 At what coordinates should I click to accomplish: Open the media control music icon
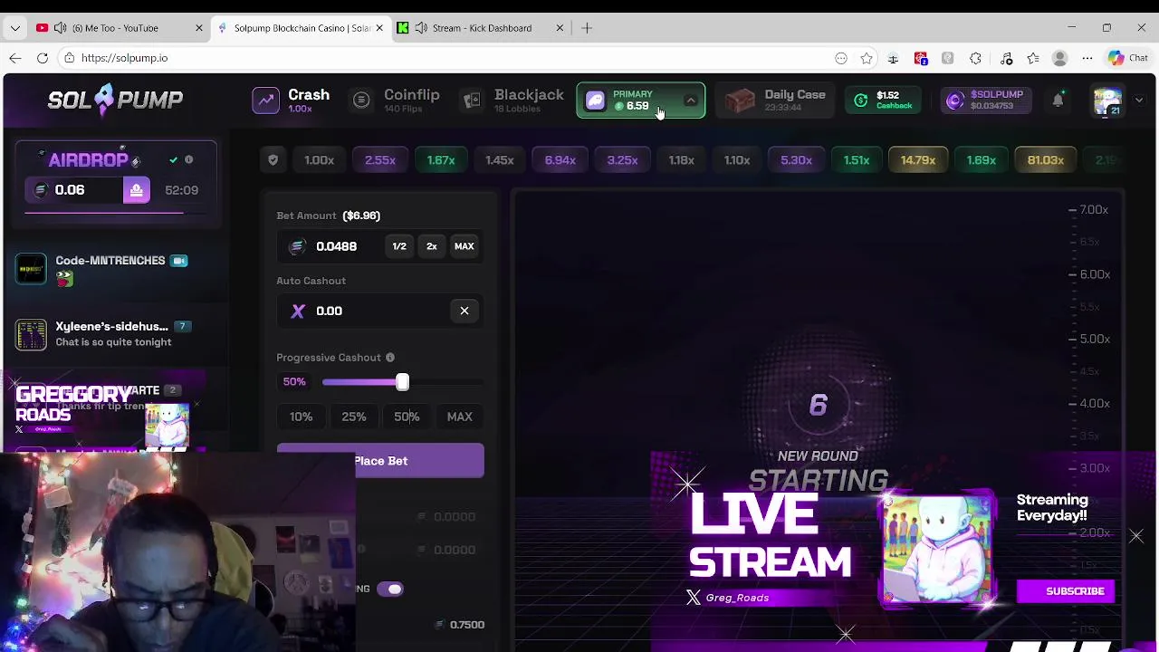click(1006, 58)
